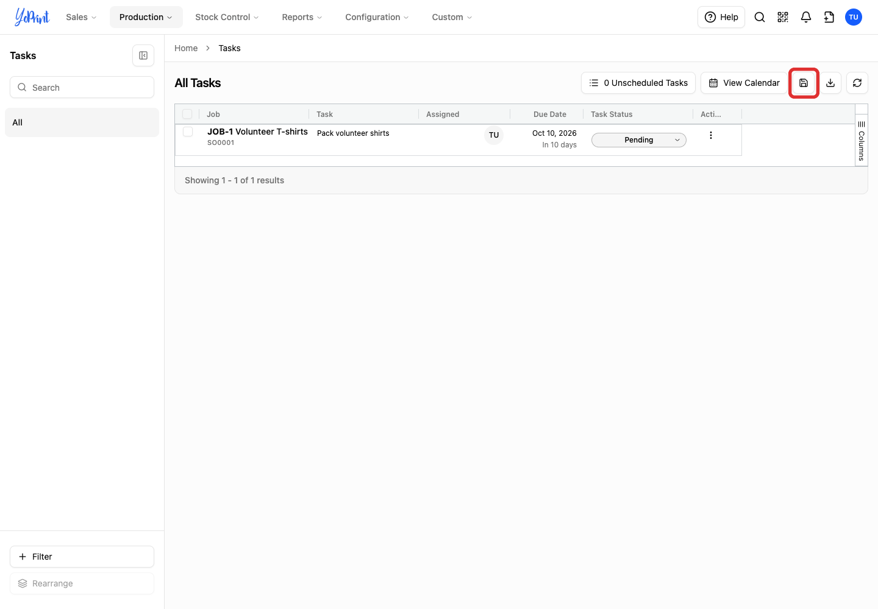Click the SO0001 sales order number

pyautogui.click(x=221, y=143)
